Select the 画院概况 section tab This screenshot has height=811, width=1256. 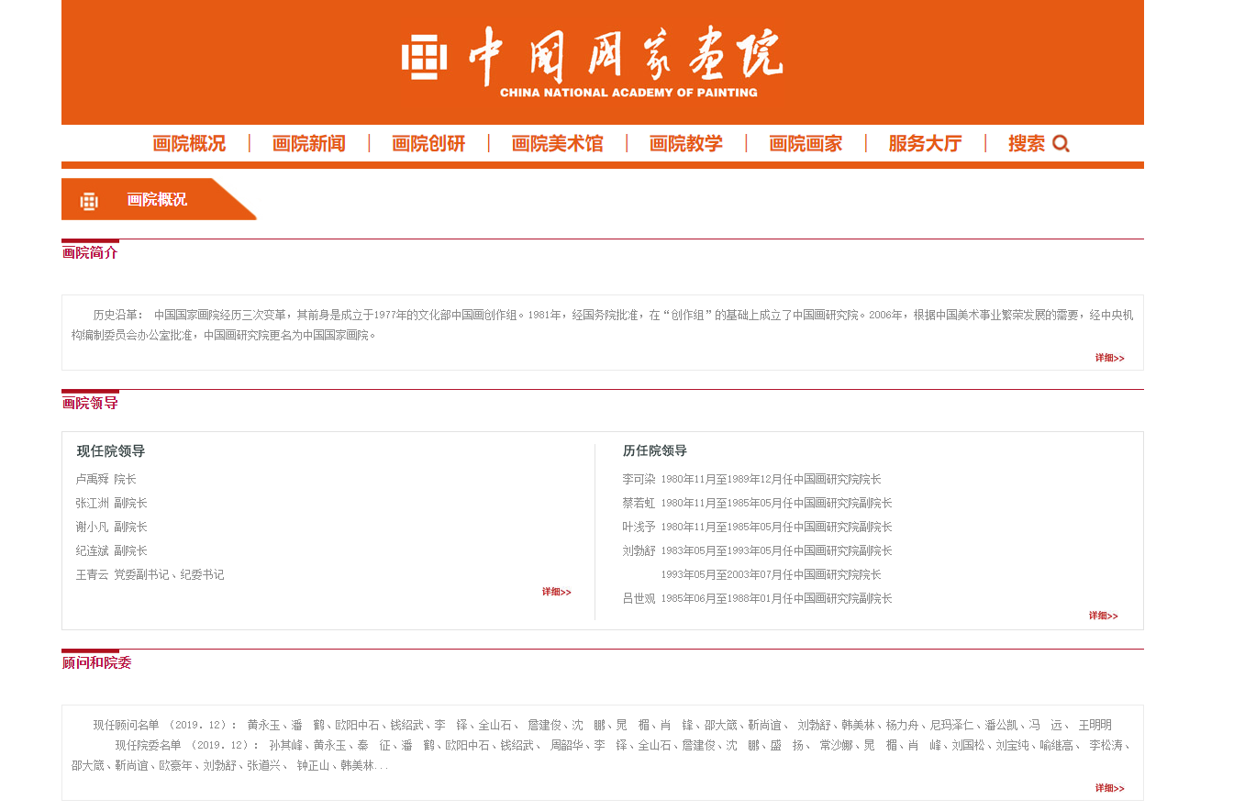point(159,199)
